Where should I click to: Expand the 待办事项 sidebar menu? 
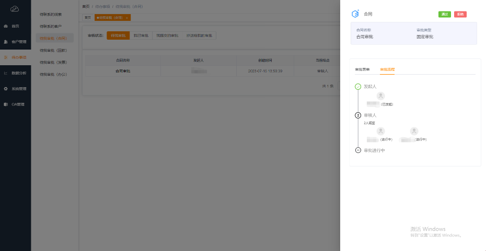pos(16,57)
